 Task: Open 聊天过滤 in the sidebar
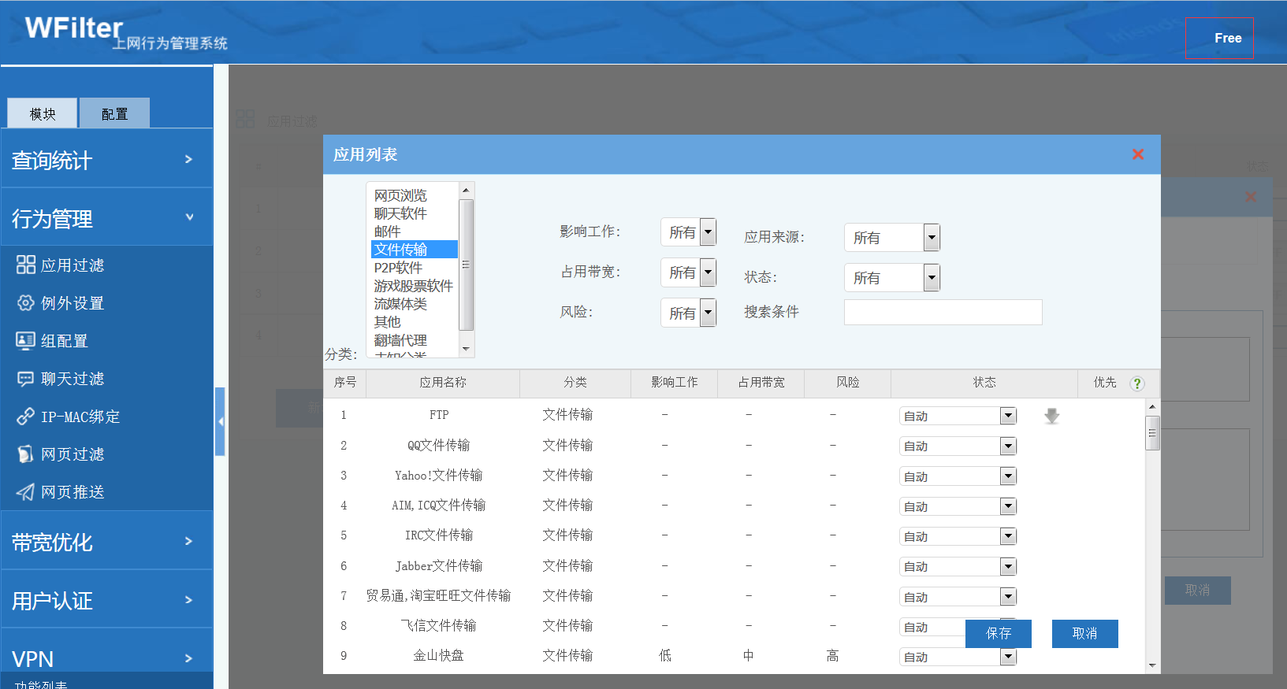tap(72, 379)
